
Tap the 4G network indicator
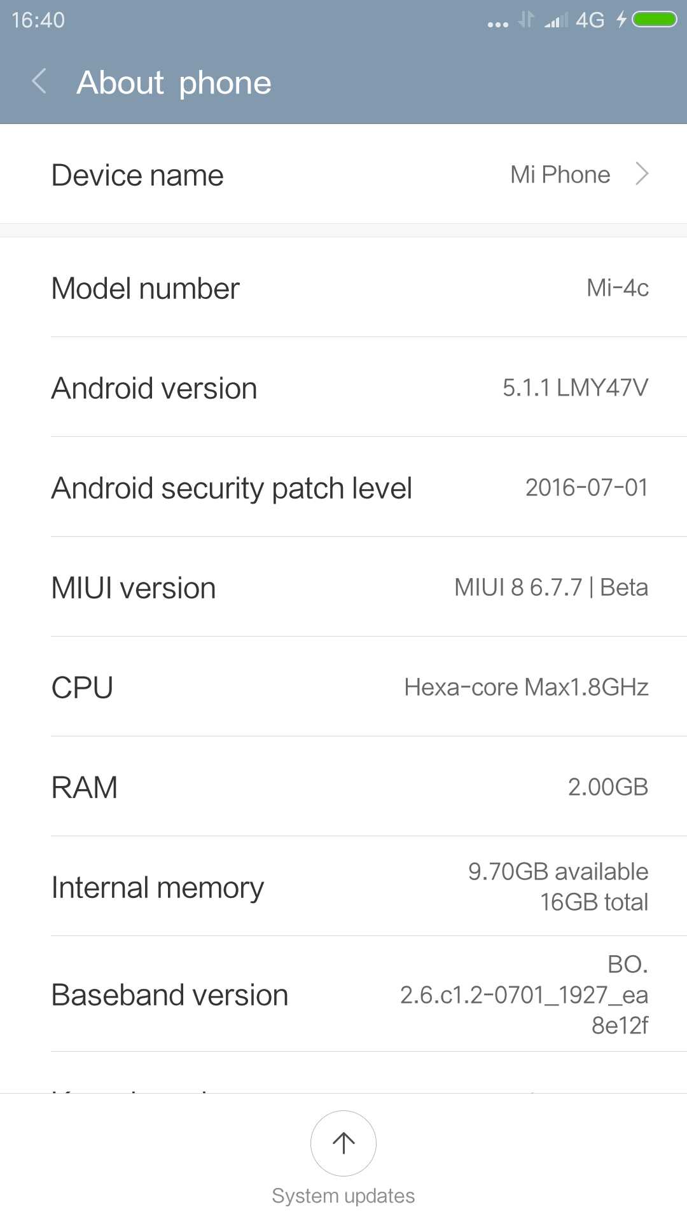590,20
